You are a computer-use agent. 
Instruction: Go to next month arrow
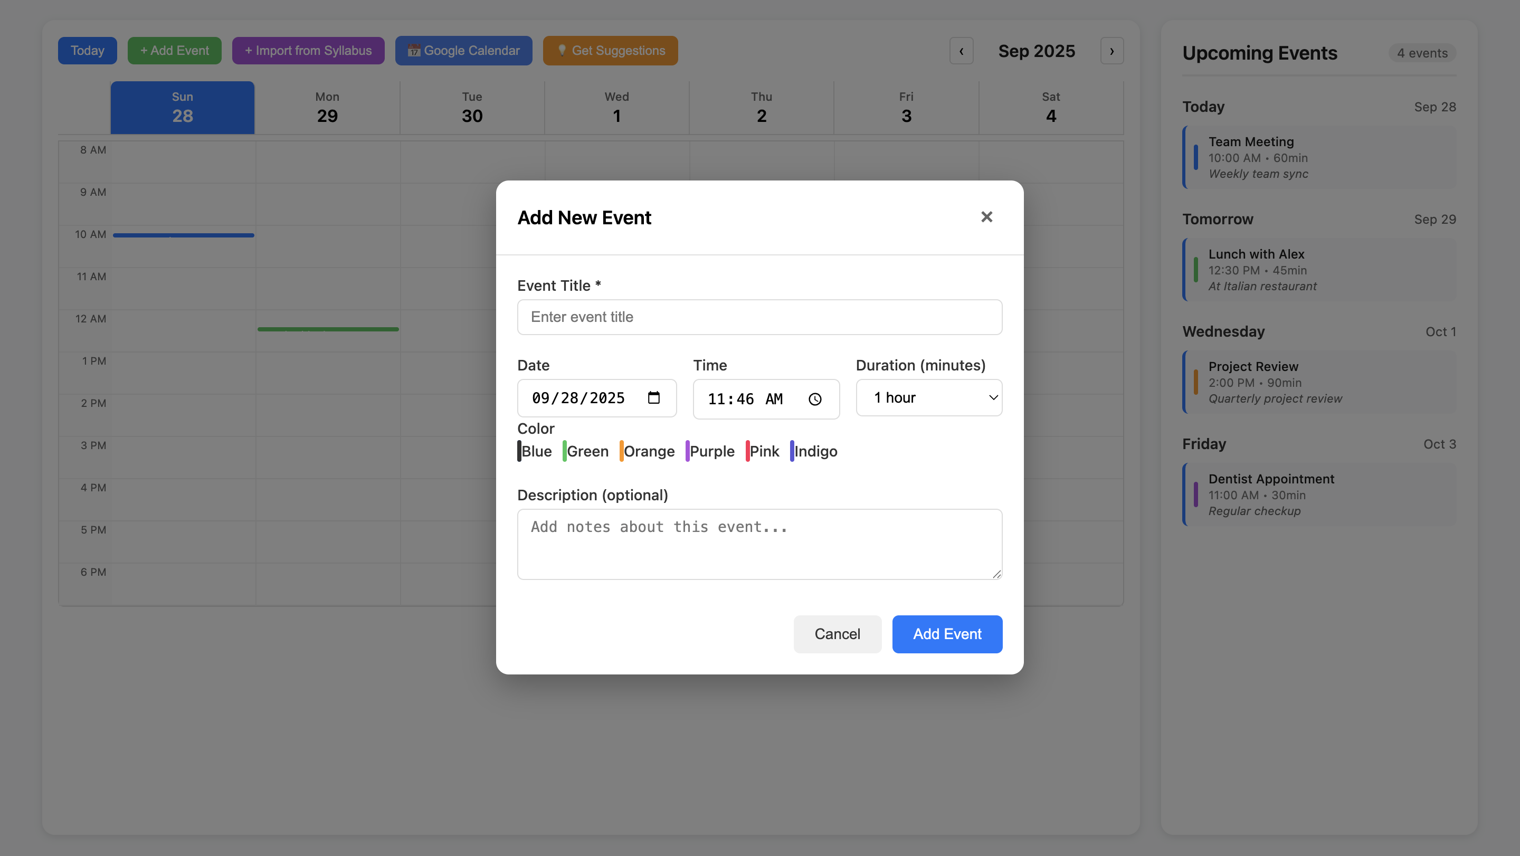(1111, 51)
